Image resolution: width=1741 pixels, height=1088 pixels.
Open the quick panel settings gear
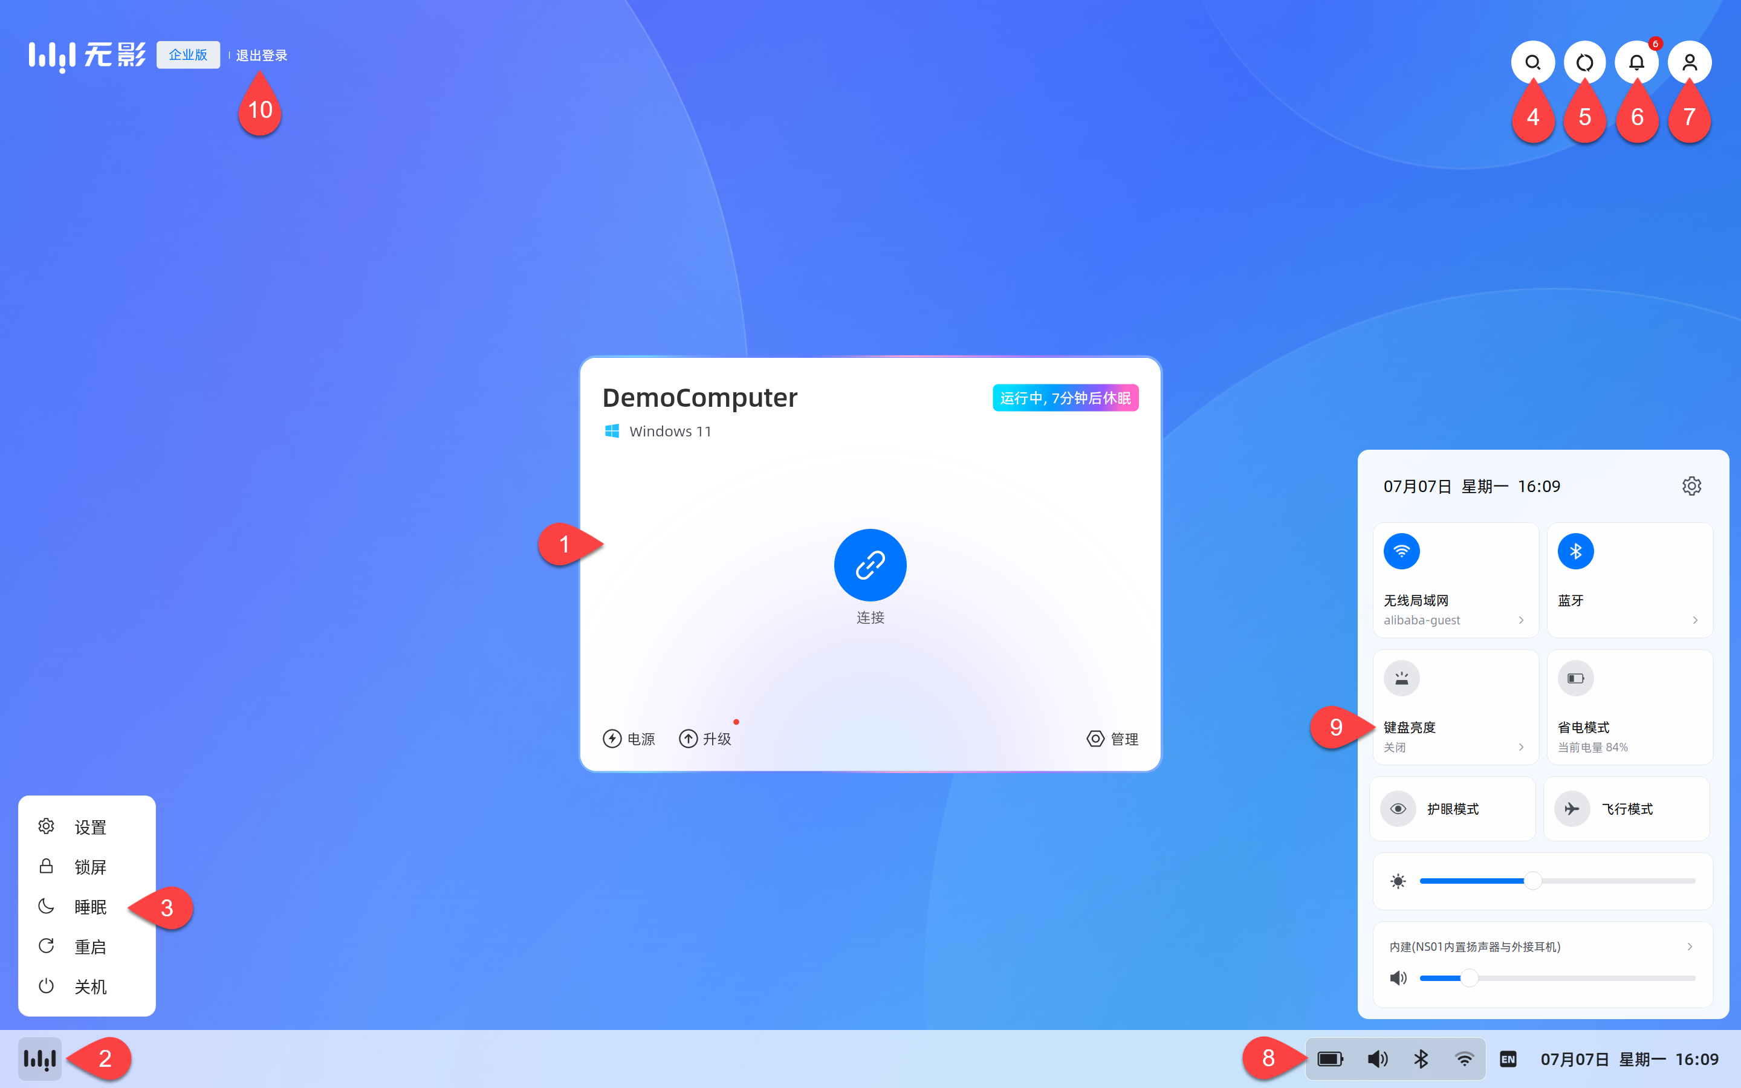click(1691, 486)
